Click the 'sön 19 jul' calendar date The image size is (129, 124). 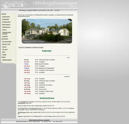pyautogui.click(x=27, y=70)
